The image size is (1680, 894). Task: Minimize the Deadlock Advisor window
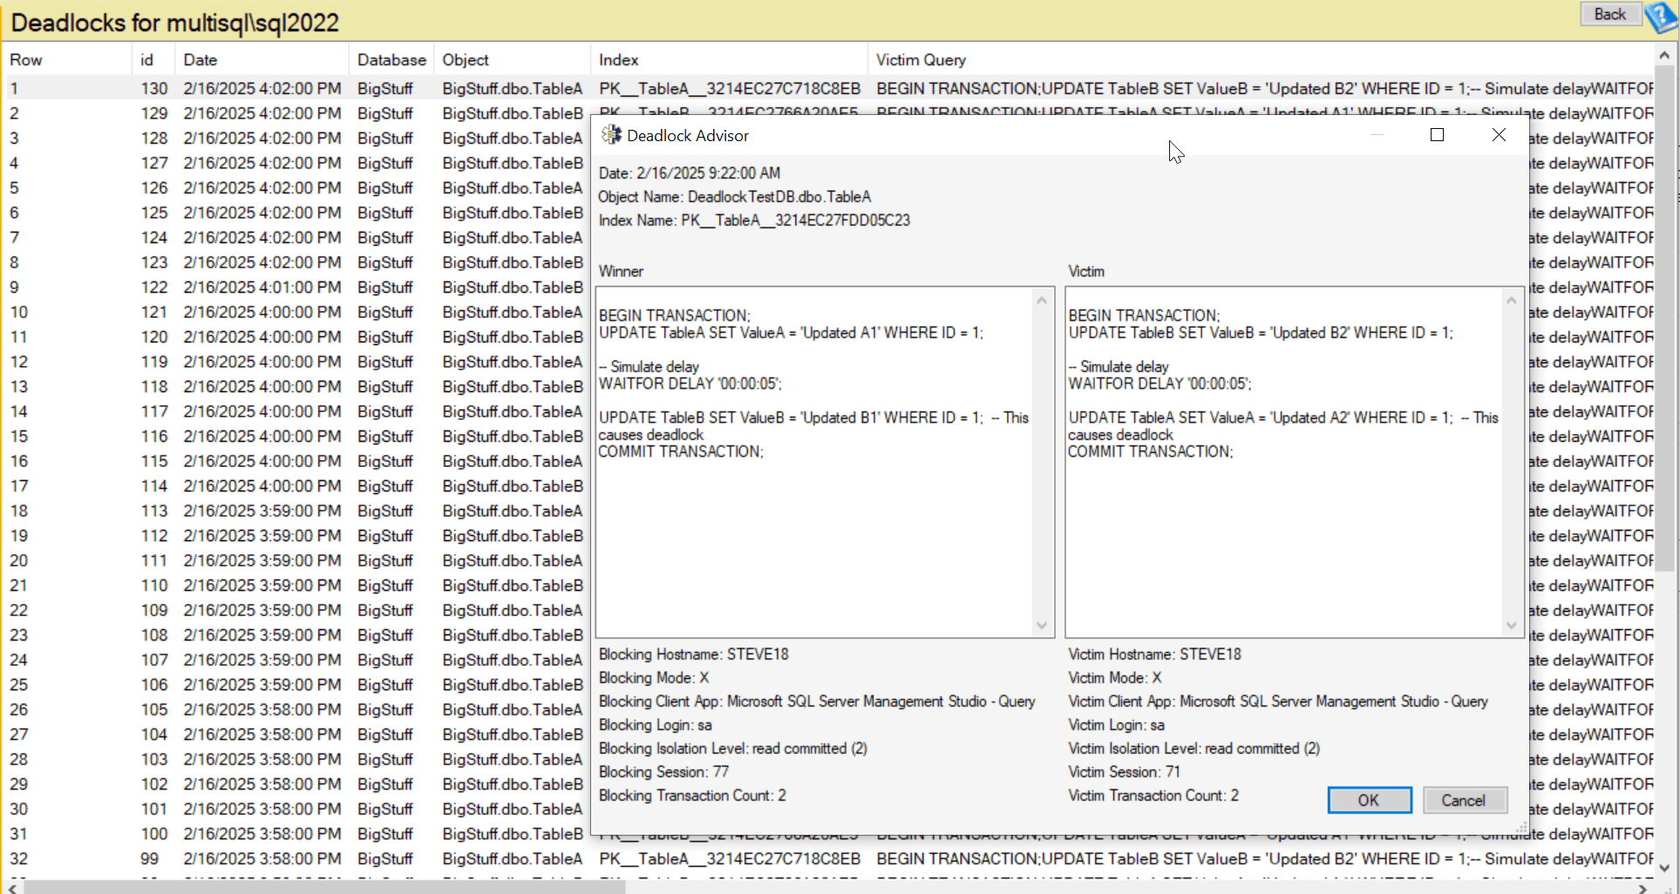1377,135
